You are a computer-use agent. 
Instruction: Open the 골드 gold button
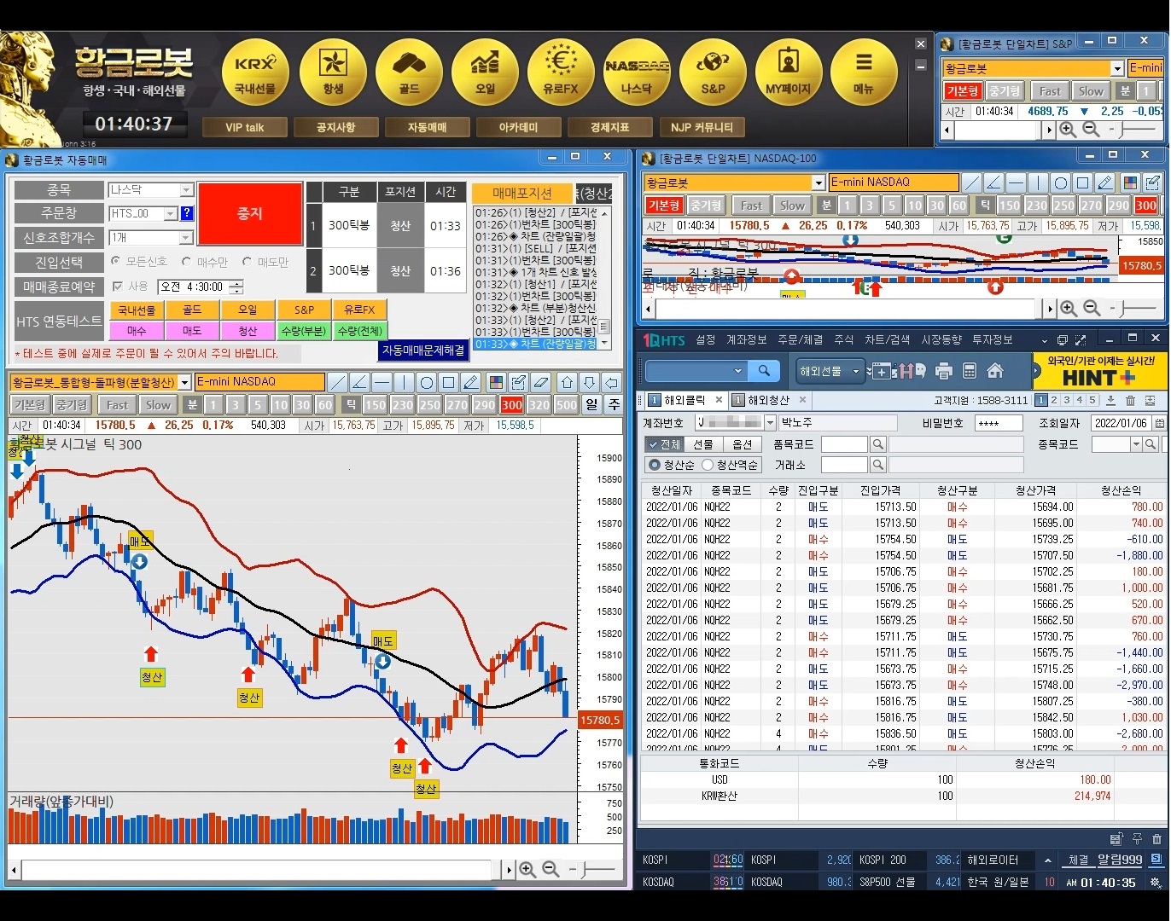[409, 72]
